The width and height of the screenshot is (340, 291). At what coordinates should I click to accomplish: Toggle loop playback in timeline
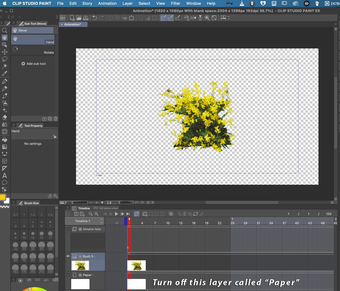tap(137, 214)
